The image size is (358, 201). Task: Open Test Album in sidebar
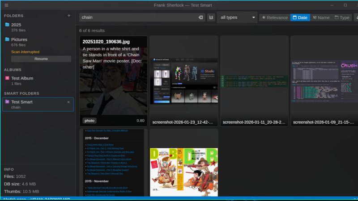click(22, 78)
